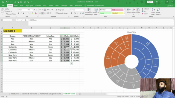Click the Cut scissors icon
The height and width of the screenshot is (98, 175).
click(x=6, y=9)
